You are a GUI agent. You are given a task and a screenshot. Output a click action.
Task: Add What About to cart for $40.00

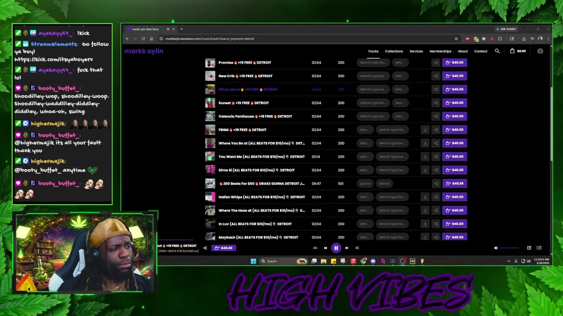[454, 89]
